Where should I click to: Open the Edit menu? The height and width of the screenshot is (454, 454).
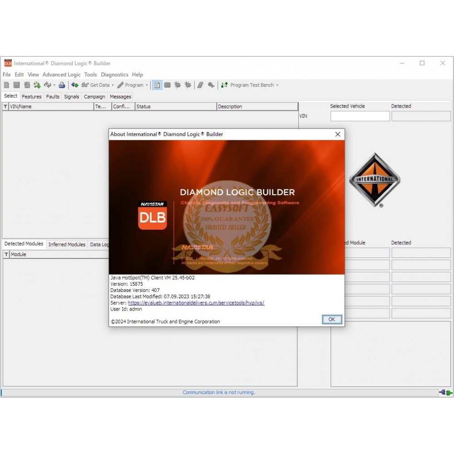(x=19, y=75)
